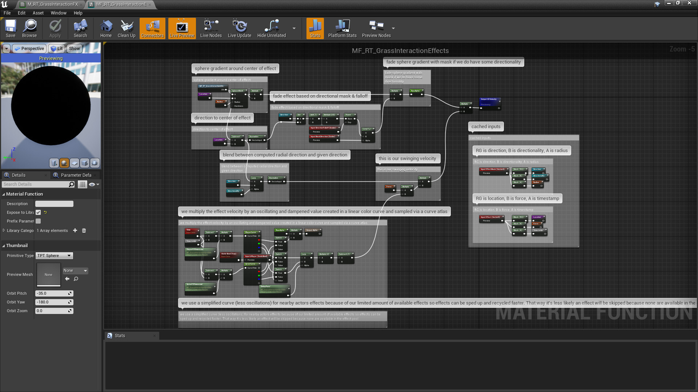Open the Preview Mesh None dropdown
Screen dimensions: 698x392
click(x=75, y=270)
